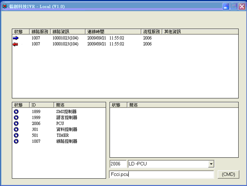The width and height of the screenshot is (247, 186).
Task: Sort by 線路資訊 column header
Action: pos(68,32)
